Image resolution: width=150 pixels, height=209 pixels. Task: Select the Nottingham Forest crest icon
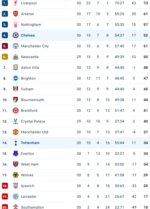pyautogui.click(x=16, y=25)
